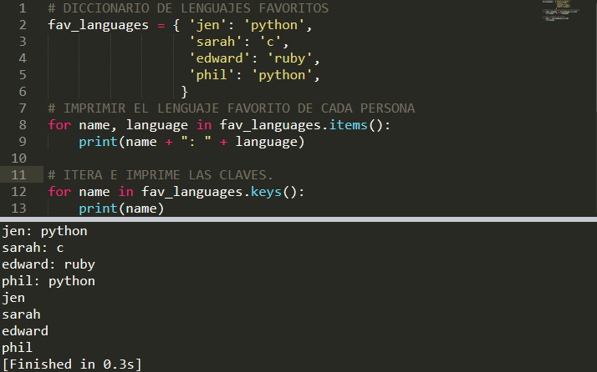Click the 'jen' key string
Viewport: 597px width, 372px height.
tap(208, 25)
